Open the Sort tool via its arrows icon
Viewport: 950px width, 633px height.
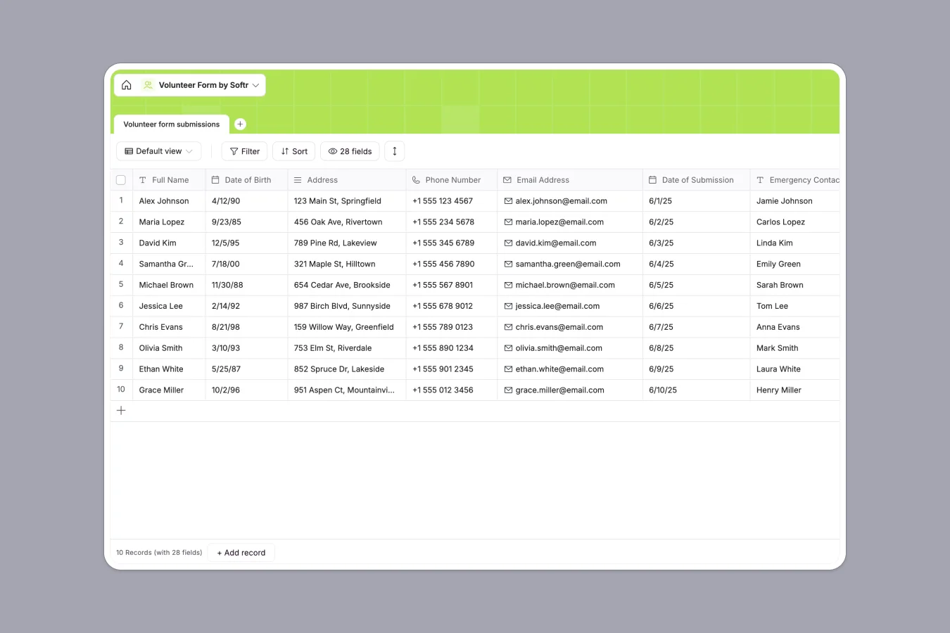[284, 151]
